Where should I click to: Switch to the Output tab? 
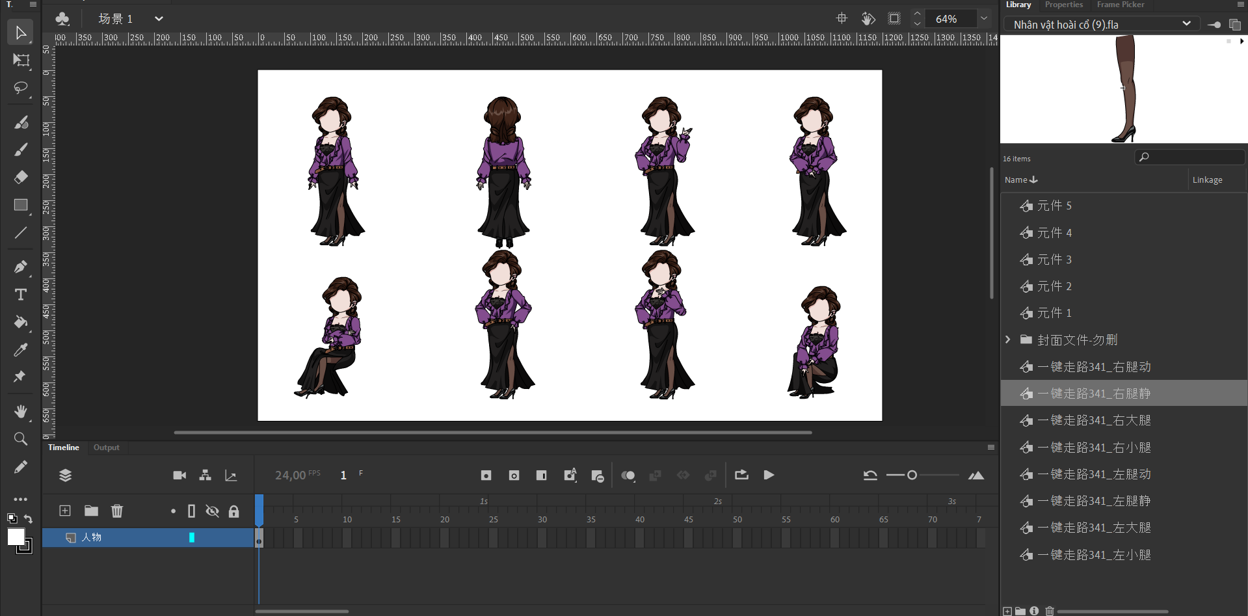coord(106,448)
